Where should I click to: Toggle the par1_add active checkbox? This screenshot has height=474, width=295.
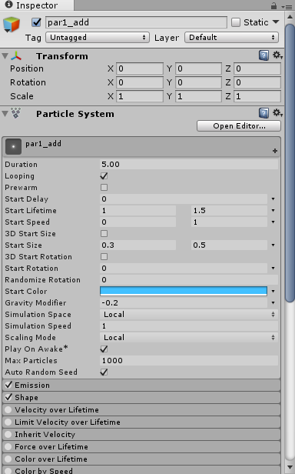(36, 22)
